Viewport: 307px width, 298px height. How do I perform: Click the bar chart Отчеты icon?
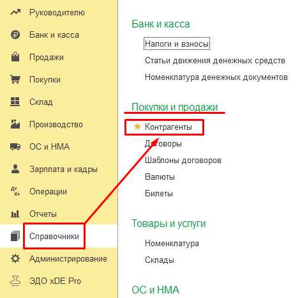point(15,214)
